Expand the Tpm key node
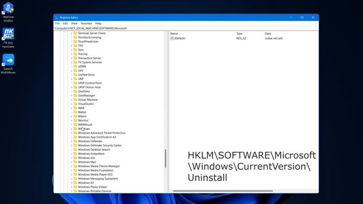363x204 pixels. point(71,50)
